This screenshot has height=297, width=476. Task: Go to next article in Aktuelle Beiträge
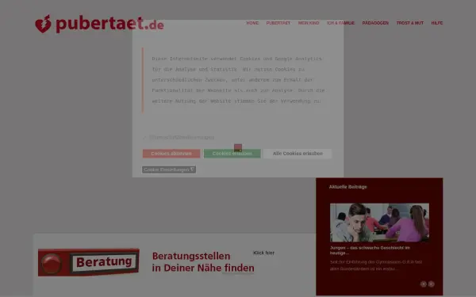[x=431, y=284]
